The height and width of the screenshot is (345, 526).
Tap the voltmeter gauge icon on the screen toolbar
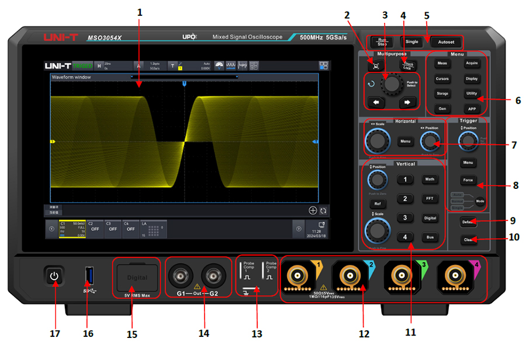[219, 65]
